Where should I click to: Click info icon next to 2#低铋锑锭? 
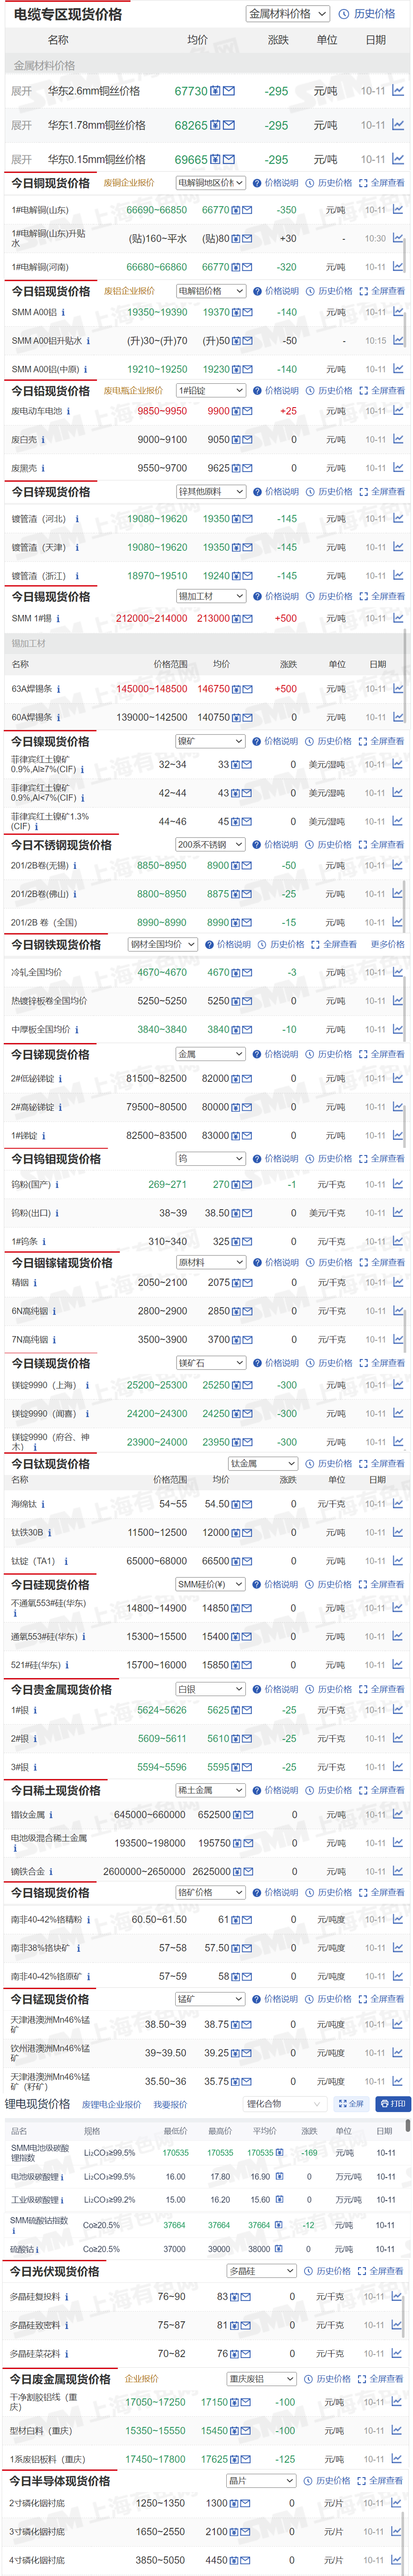pyautogui.click(x=60, y=1079)
